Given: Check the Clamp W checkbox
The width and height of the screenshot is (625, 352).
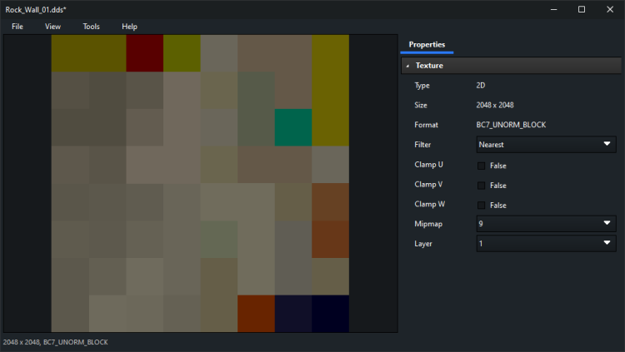Looking at the screenshot, I should coord(482,205).
